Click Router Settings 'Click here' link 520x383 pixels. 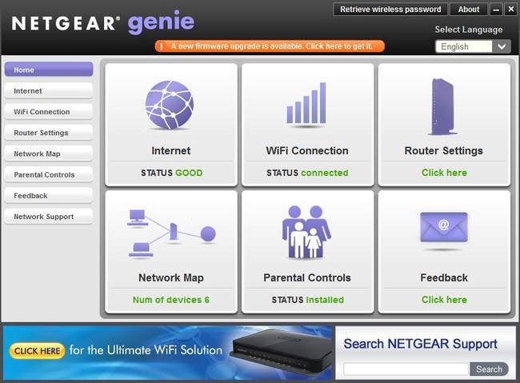point(444,173)
